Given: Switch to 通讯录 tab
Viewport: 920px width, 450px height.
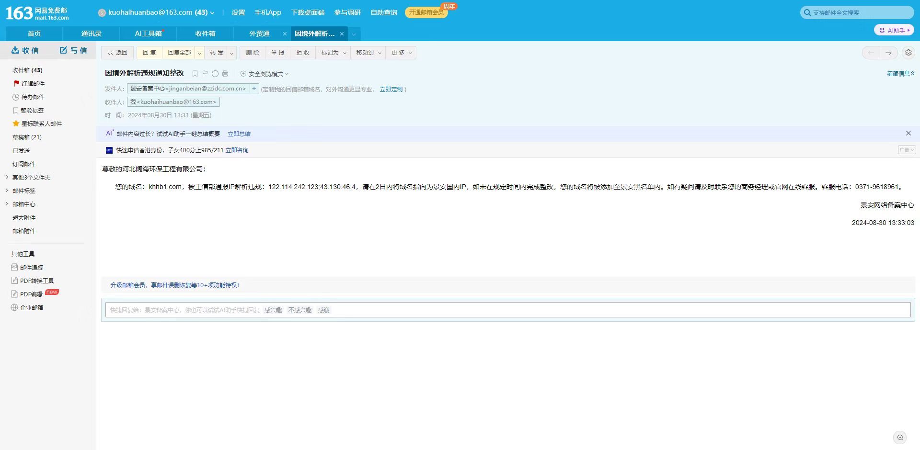Looking at the screenshot, I should 91,34.
